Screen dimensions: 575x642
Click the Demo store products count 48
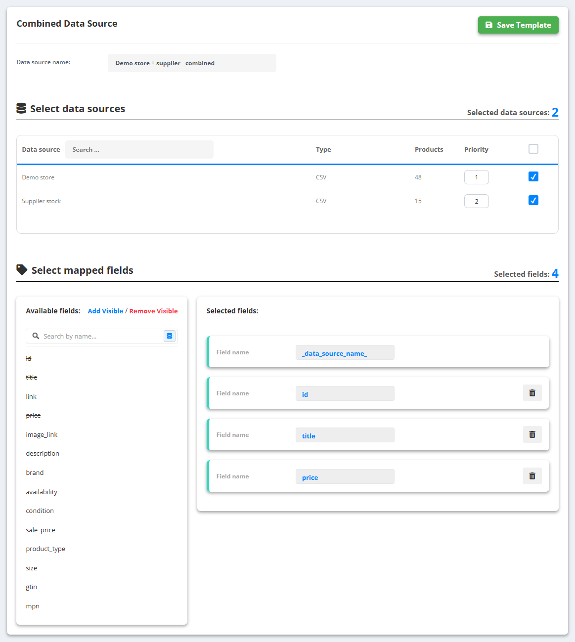click(x=418, y=177)
